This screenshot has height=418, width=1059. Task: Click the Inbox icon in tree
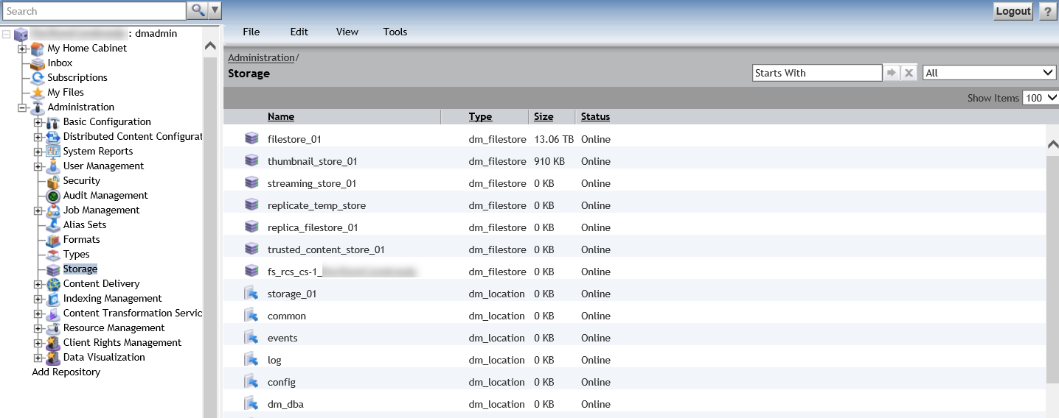tap(38, 63)
